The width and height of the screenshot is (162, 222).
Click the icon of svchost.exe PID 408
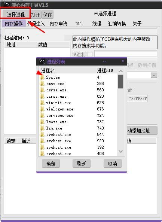(x=42, y=153)
